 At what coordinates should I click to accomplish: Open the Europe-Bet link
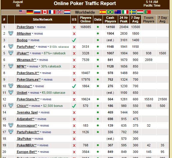(27, 152)
